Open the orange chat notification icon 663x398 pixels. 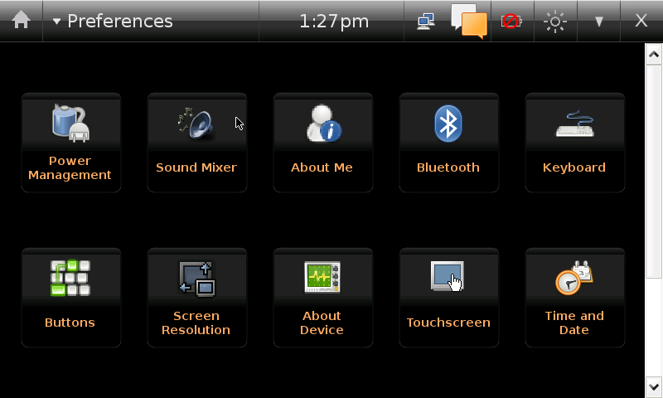pyautogui.click(x=469, y=22)
